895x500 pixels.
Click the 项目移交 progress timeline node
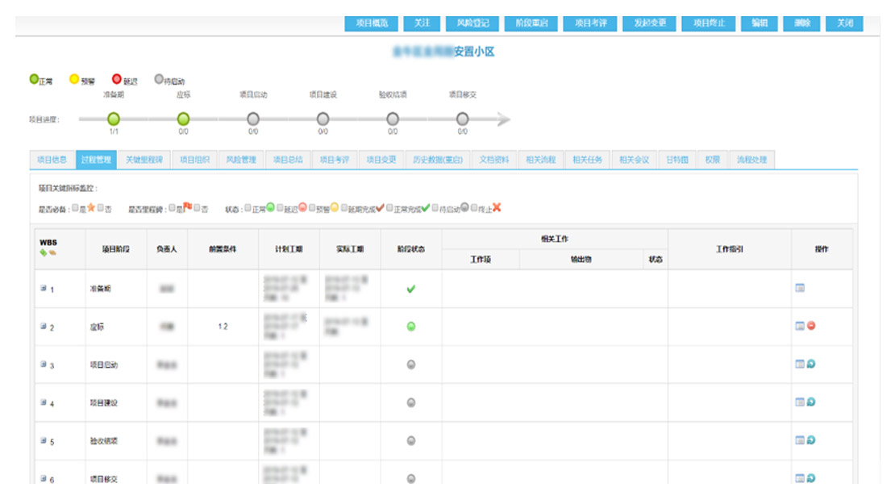pos(462,119)
